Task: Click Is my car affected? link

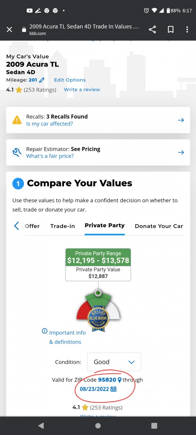Action: tap(49, 124)
